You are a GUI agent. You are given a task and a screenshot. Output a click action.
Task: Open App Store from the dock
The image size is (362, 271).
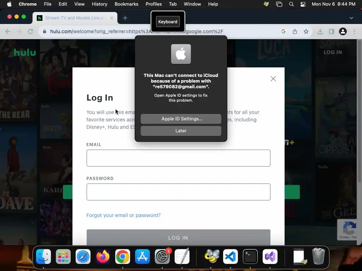pos(142,257)
